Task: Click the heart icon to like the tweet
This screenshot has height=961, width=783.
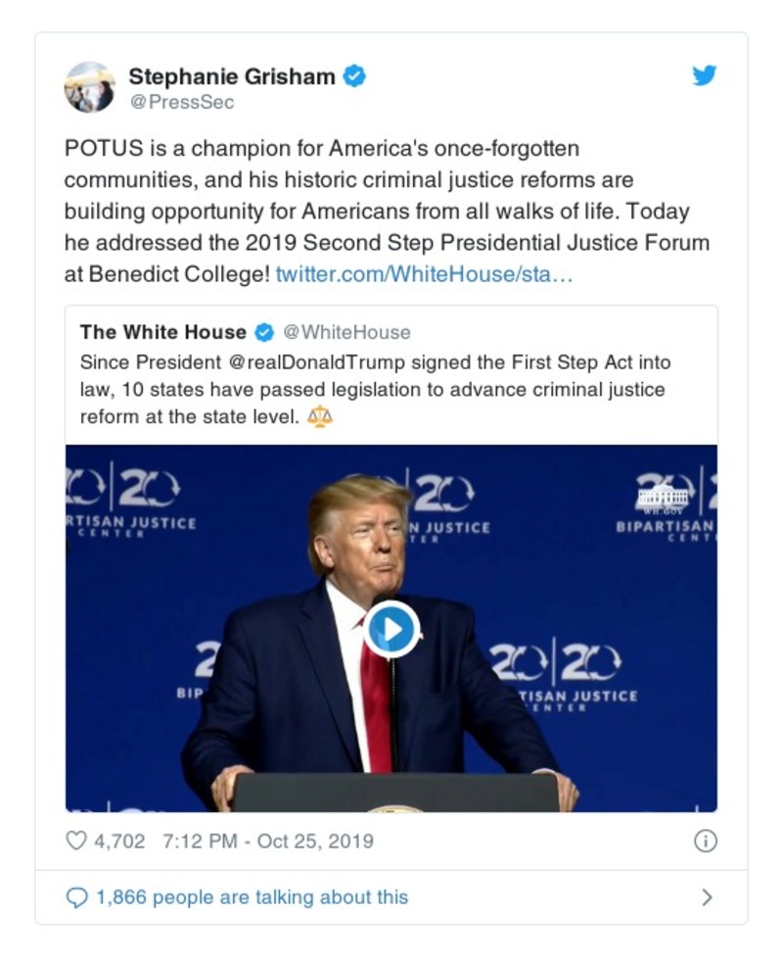Action: [x=74, y=839]
